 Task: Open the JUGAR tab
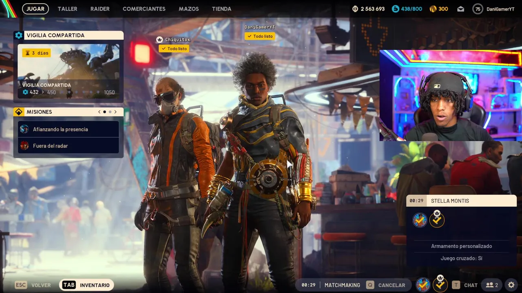pos(35,9)
